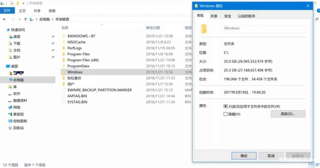Open the Program Files folder icon
This screenshot has height=168, width=320.
(x=63, y=54)
